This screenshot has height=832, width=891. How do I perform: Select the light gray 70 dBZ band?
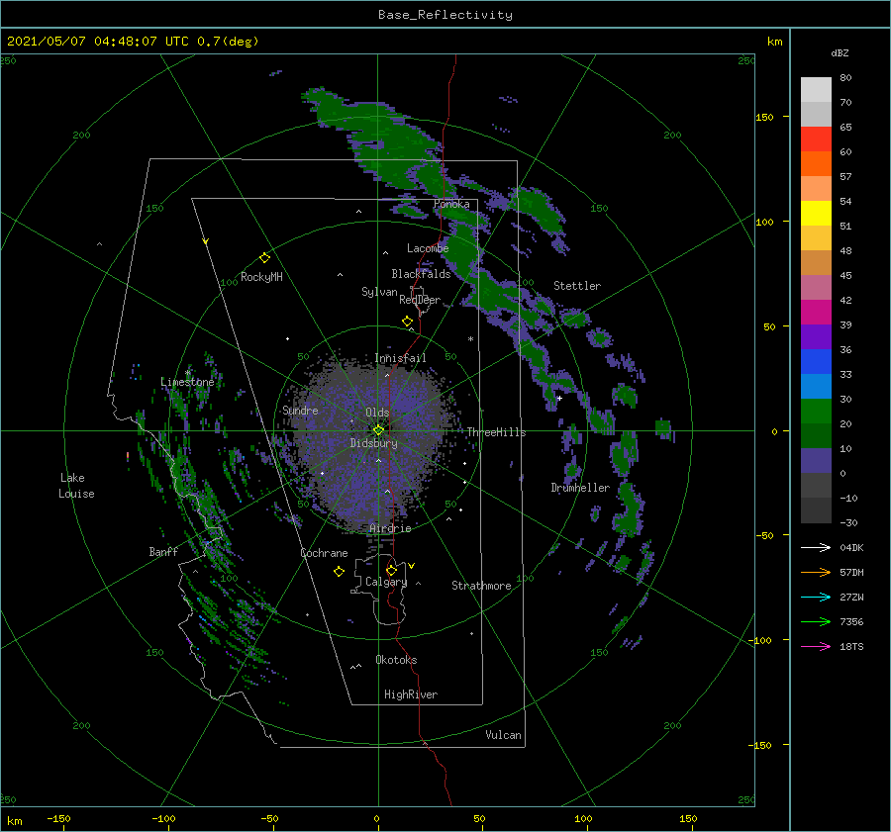pos(816,90)
